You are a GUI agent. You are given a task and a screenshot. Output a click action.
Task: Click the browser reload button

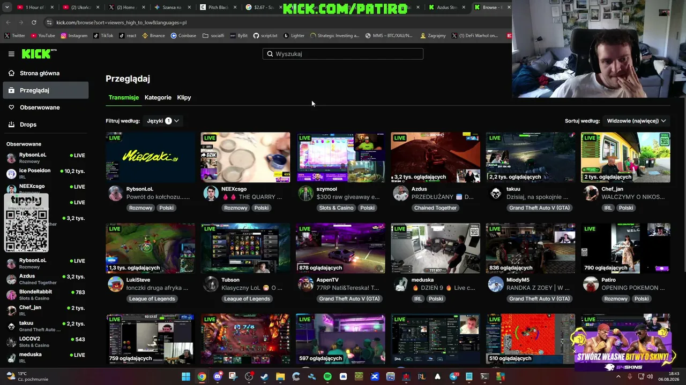coord(34,22)
